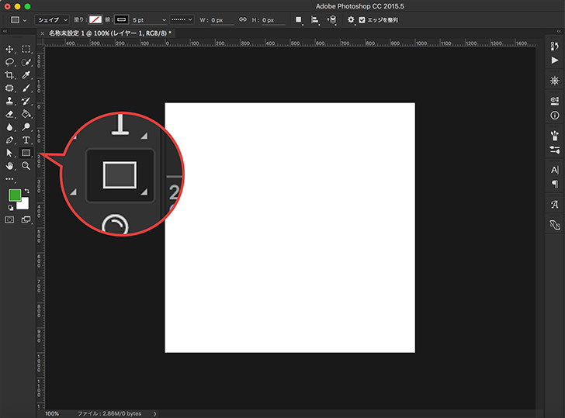The width and height of the screenshot is (565, 418).
Task: Select the Horizontal Type tool
Action: [x=26, y=140]
